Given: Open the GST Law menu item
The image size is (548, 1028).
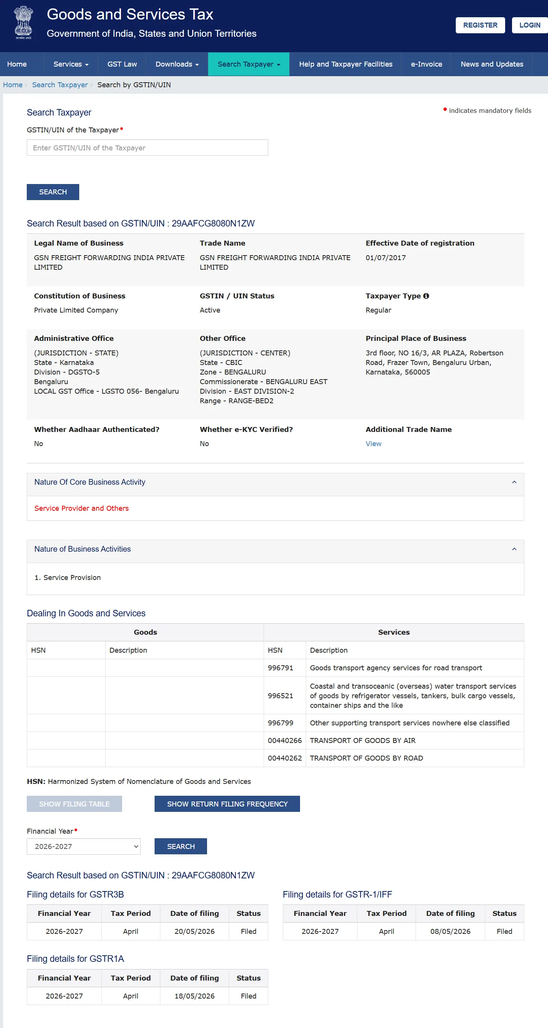Looking at the screenshot, I should tap(122, 64).
